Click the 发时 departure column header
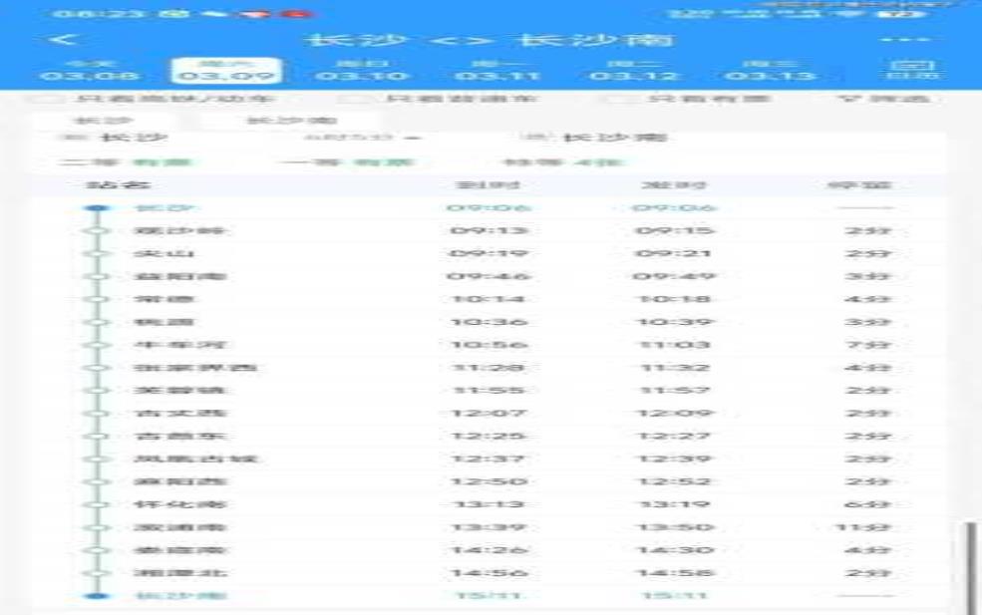Screen dimensions: 982x615 (x=674, y=185)
